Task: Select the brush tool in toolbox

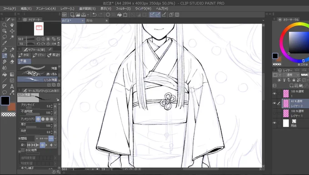Action: tap(5, 55)
